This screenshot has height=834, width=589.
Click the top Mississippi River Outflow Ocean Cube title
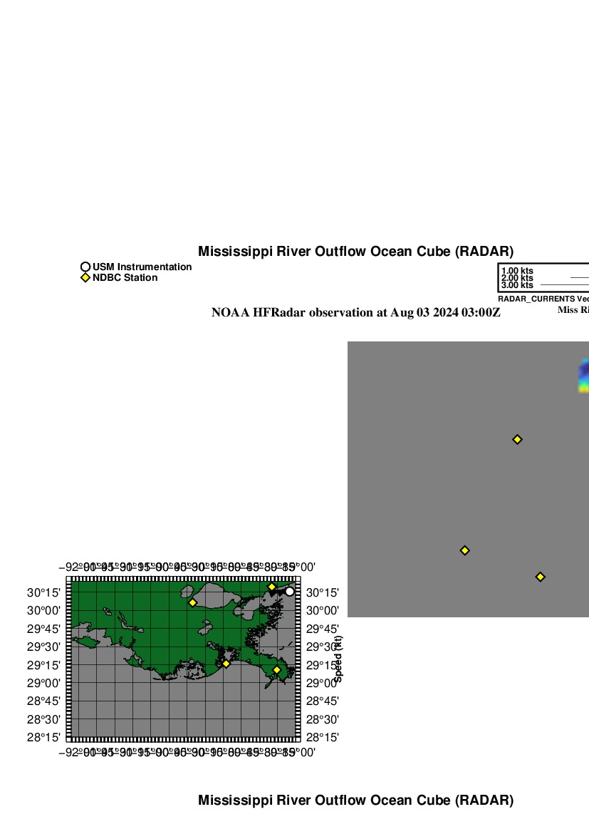point(355,252)
